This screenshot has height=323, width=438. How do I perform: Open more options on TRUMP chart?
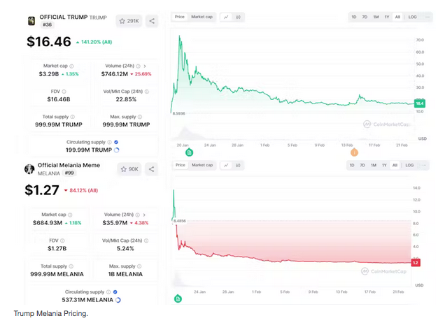tap(427, 17)
